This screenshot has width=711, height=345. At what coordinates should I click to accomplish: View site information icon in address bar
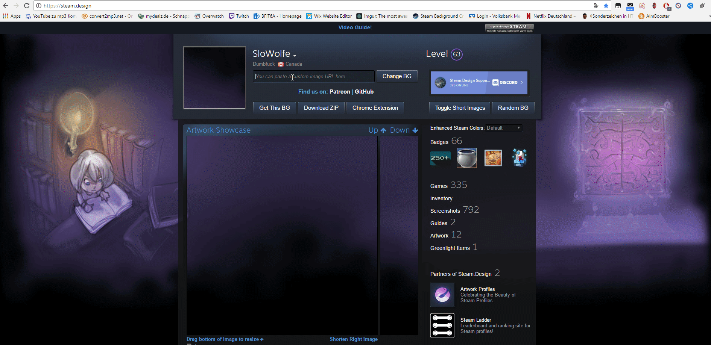(38, 6)
